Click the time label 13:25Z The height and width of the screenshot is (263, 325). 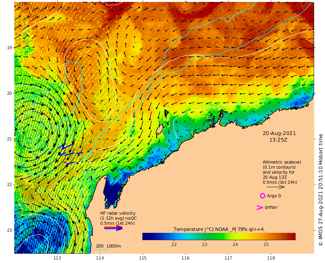[x=278, y=140]
